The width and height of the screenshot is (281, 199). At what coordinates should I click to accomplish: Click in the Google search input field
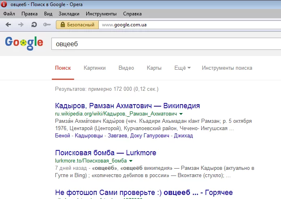coord(162,43)
